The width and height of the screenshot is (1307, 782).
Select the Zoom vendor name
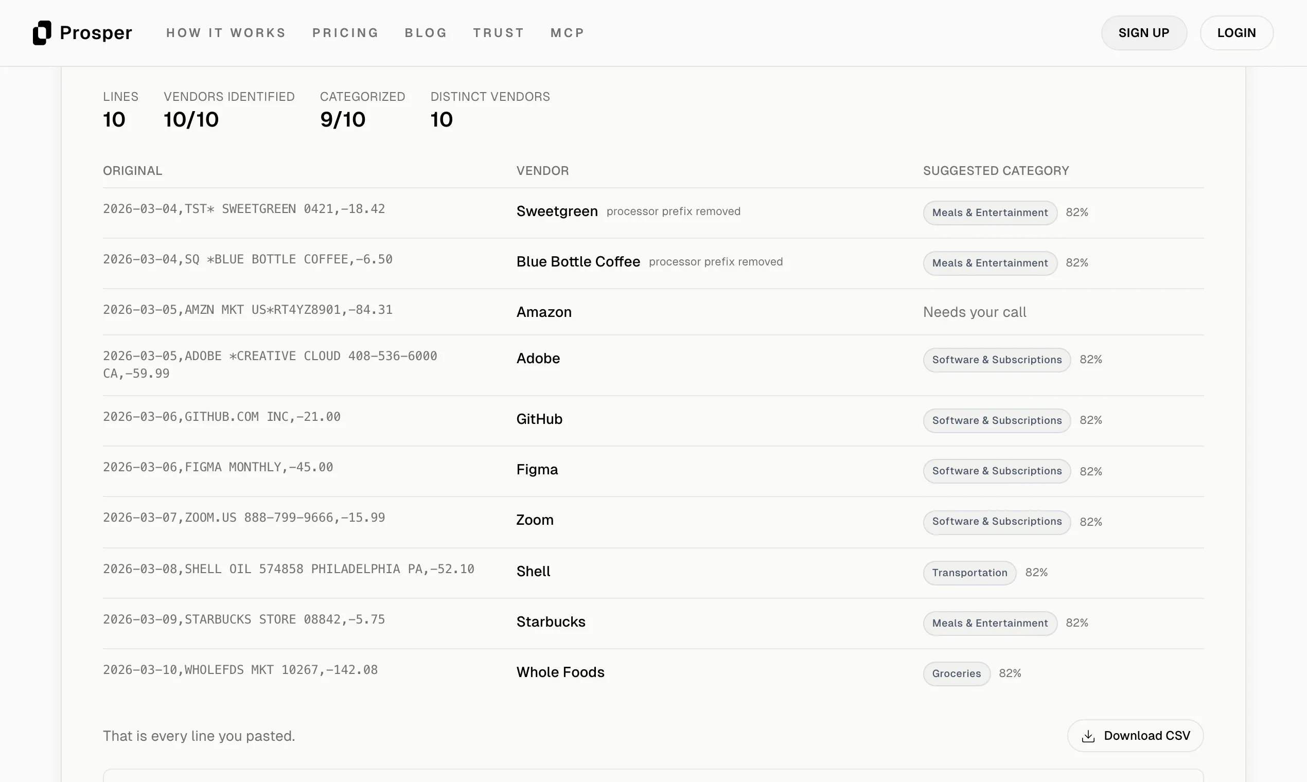(x=535, y=520)
